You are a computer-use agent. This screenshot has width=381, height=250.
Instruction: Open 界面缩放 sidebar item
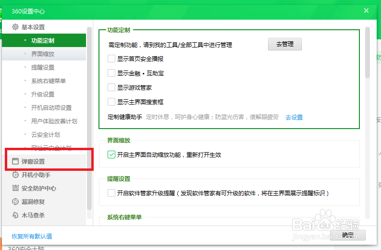(44, 54)
